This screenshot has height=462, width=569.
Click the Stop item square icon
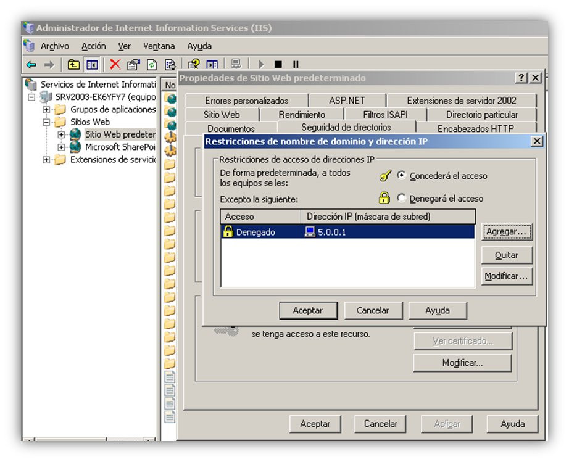(278, 65)
